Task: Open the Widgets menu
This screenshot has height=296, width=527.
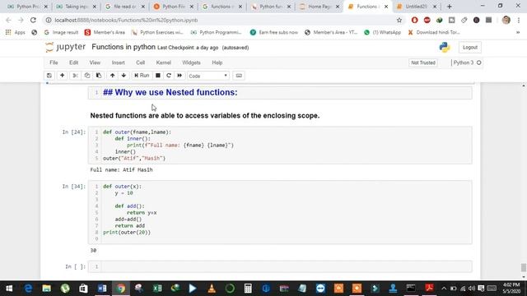Action: pos(191,62)
